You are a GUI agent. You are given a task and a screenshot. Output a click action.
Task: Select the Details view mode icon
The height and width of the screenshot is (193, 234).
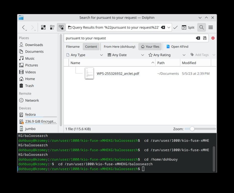click(x=61, y=27)
